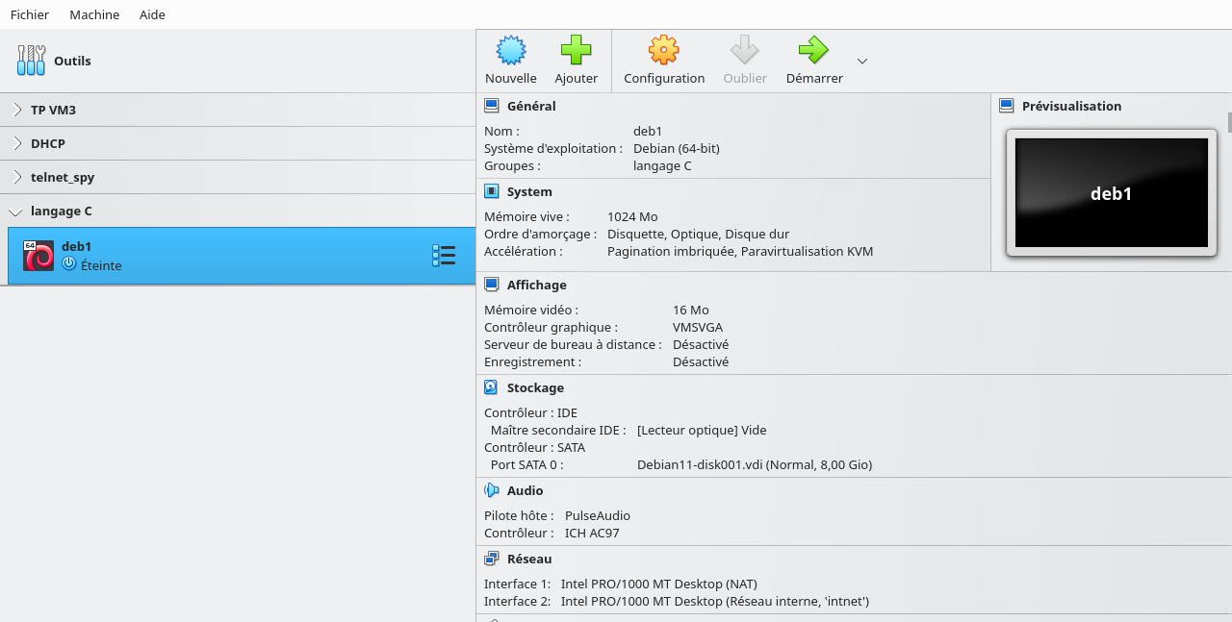The width and height of the screenshot is (1232, 622).
Task: Click the Réseau network section icon
Action: (x=492, y=559)
